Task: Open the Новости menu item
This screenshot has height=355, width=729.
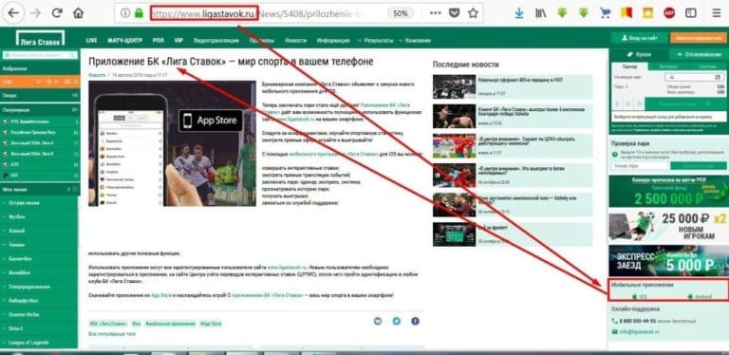Action: tap(296, 41)
